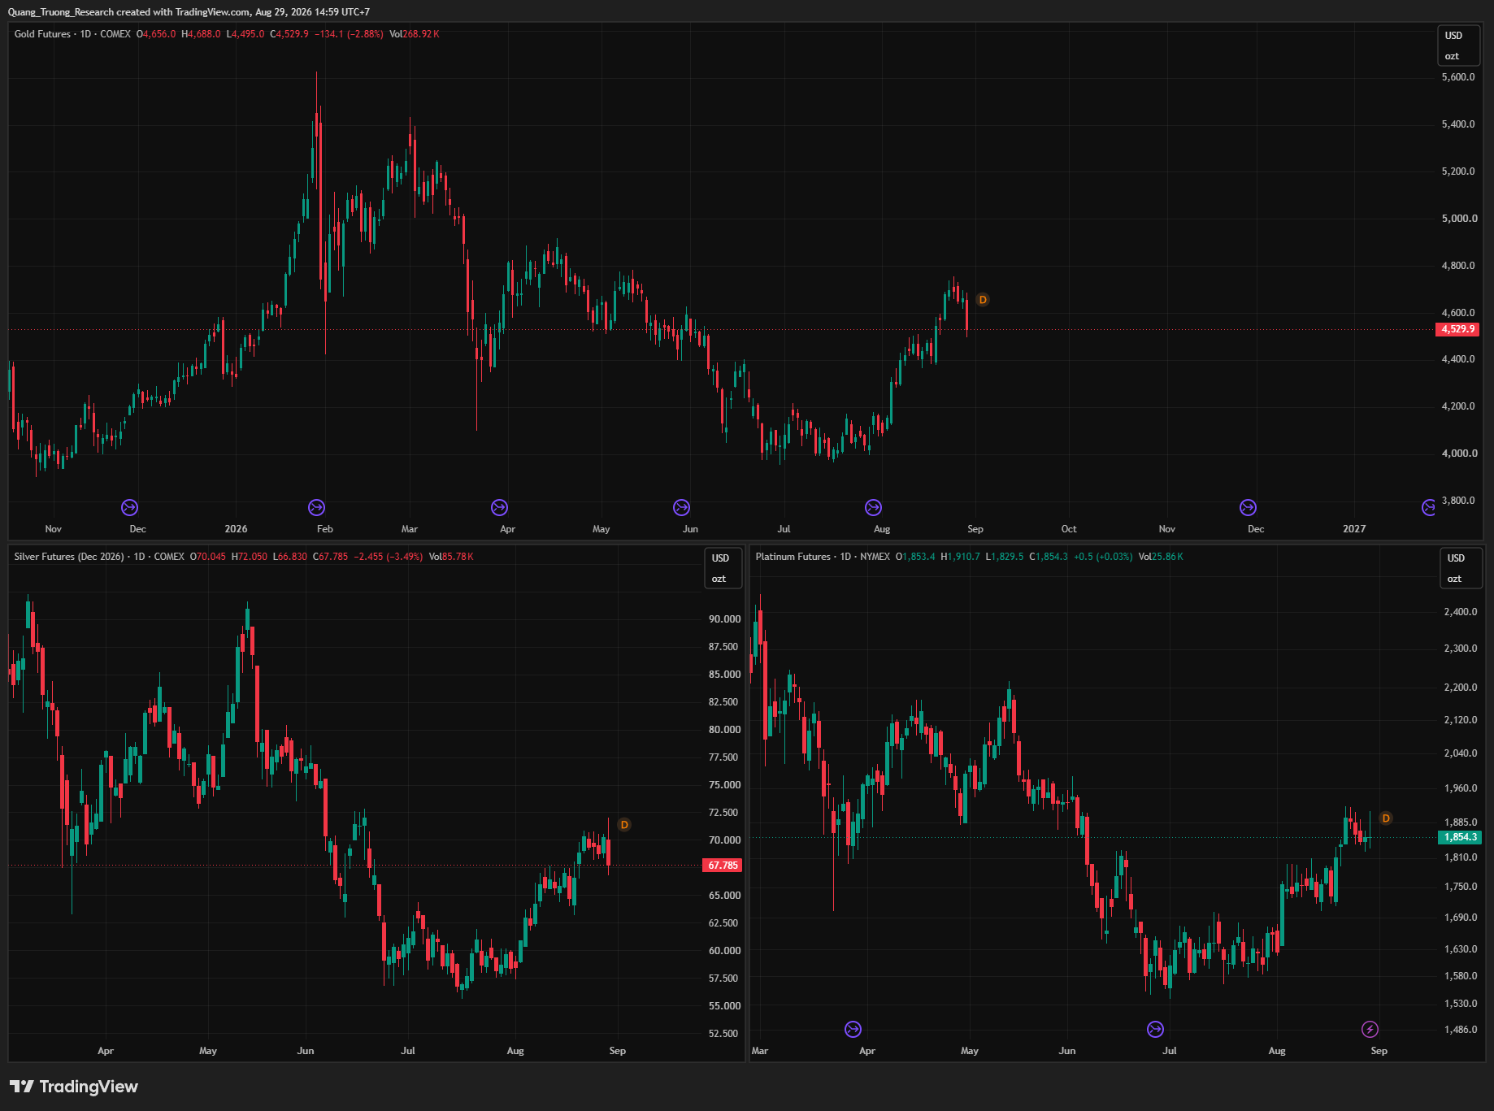
Task: Click the Platinum high value 1,910.7
Action: [x=963, y=557]
